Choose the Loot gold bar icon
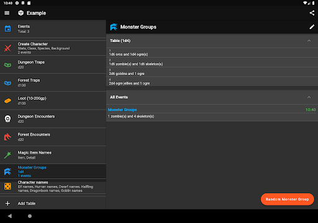The height and width of the screenshot is (223, 318). 8,101
